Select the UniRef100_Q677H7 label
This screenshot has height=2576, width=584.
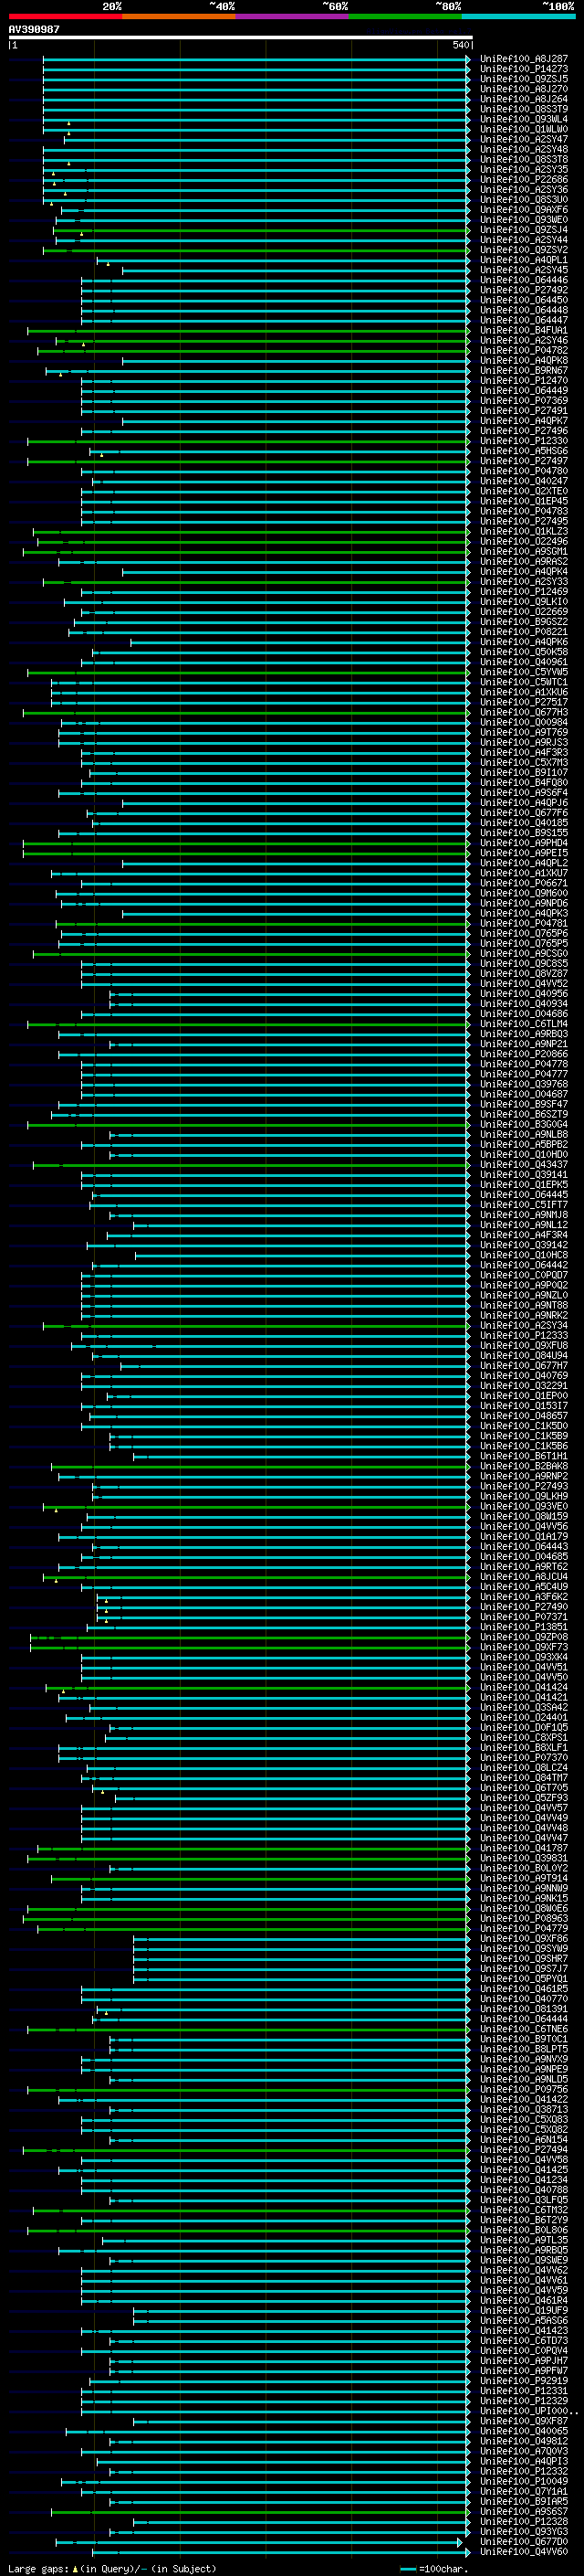pos(524,1366)
